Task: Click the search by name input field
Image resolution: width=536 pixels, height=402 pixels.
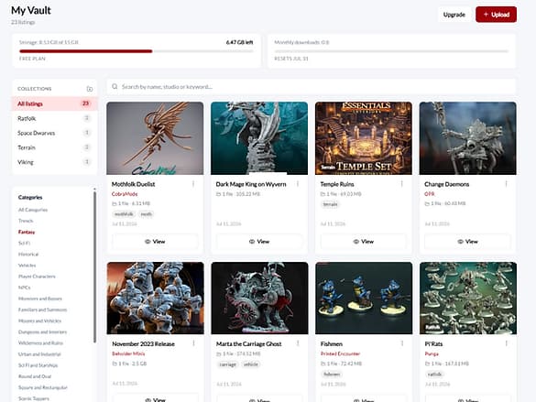Action: click(x=311, y=87)
